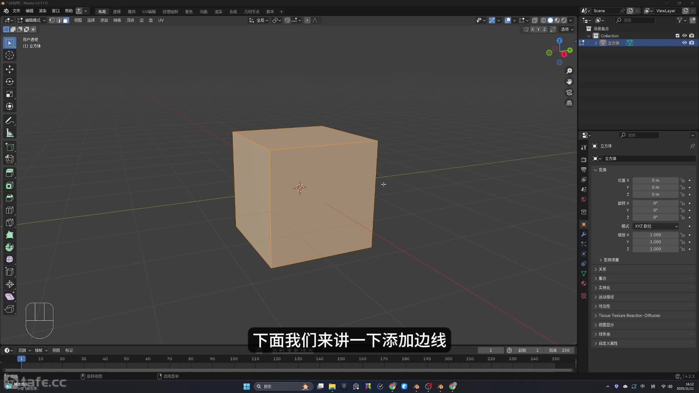Open the XYZ 欧拉 rotation mode dropdown
This screenshot has width=699, height=393.
click(656, 226)
